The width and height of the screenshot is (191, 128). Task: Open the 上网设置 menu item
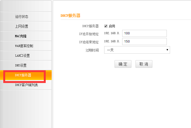[x=26, y=26]
